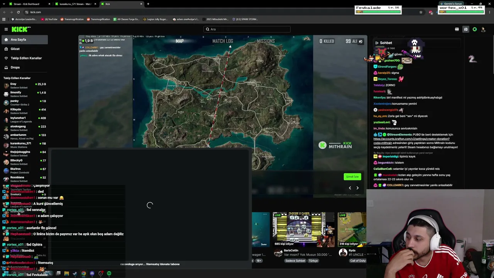The height and width of the screenshot is (278, 494).
Task: Open the browser apps grid icon
Action: [x=4, y=19]
